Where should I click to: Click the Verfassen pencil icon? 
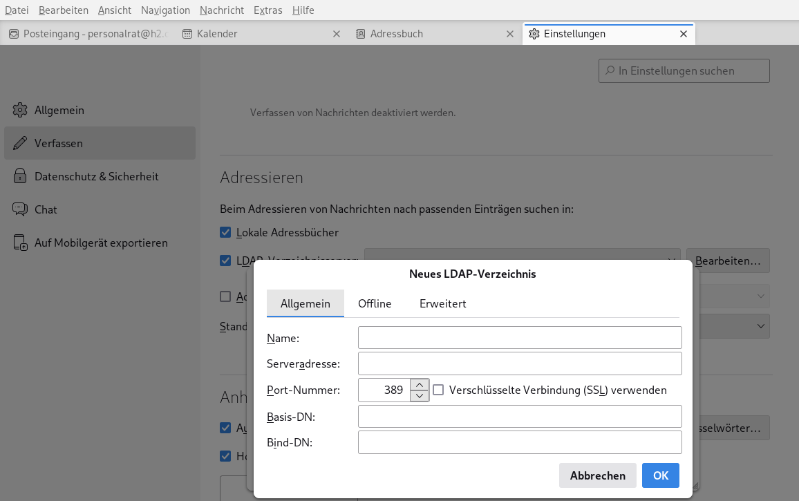pos(20,143)
